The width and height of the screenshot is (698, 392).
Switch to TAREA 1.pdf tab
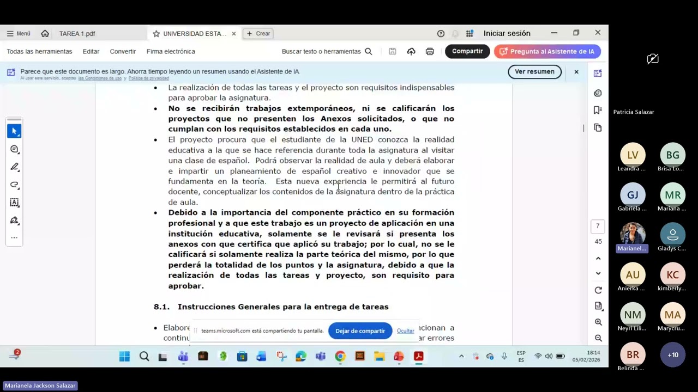pyautogui.click(x=77, y=34)
